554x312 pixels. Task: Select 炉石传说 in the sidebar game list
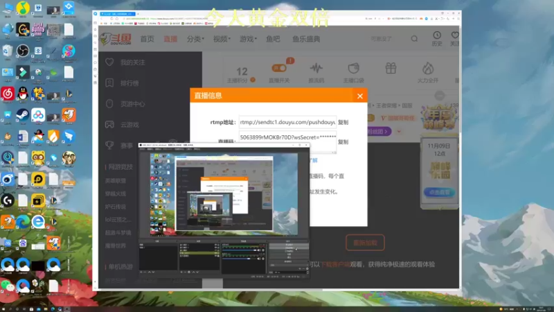(115, 207)
